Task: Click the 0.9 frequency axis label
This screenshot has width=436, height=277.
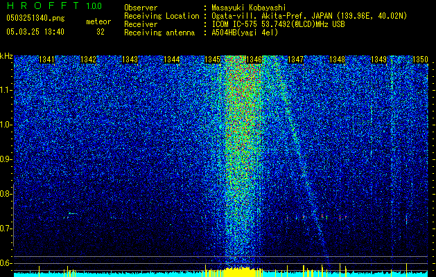Action: click(x=6, y=159)
